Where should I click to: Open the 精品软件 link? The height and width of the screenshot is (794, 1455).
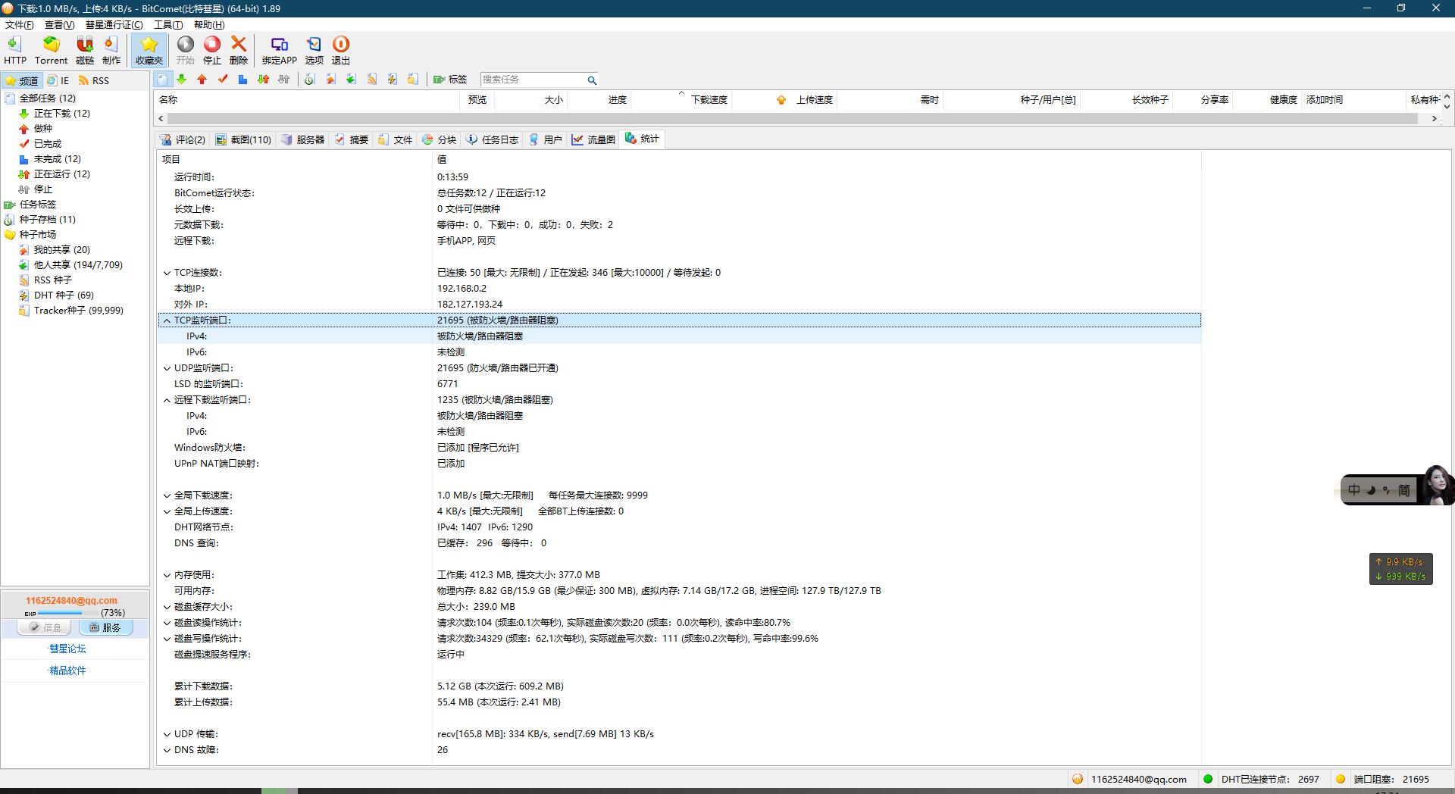[67, 671]
